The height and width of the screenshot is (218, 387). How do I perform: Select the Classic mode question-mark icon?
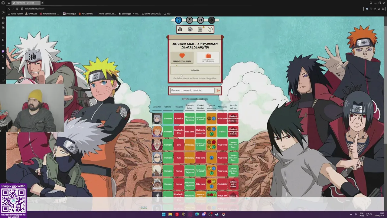(x=178, y=20)
